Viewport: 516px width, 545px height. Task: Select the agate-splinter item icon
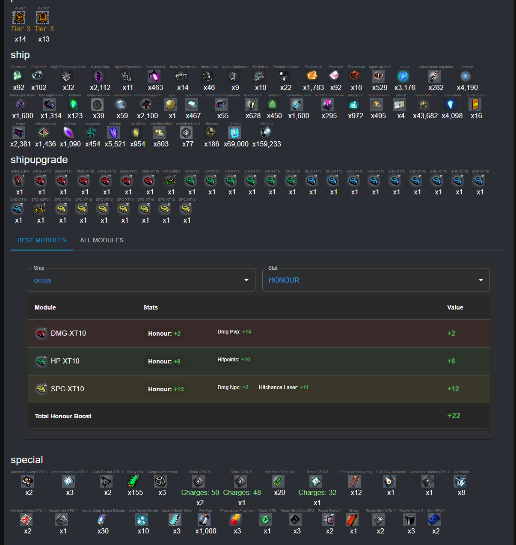point(378,76)
